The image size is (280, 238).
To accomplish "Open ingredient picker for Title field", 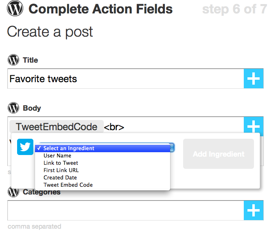I will click(x=254, y=79).
